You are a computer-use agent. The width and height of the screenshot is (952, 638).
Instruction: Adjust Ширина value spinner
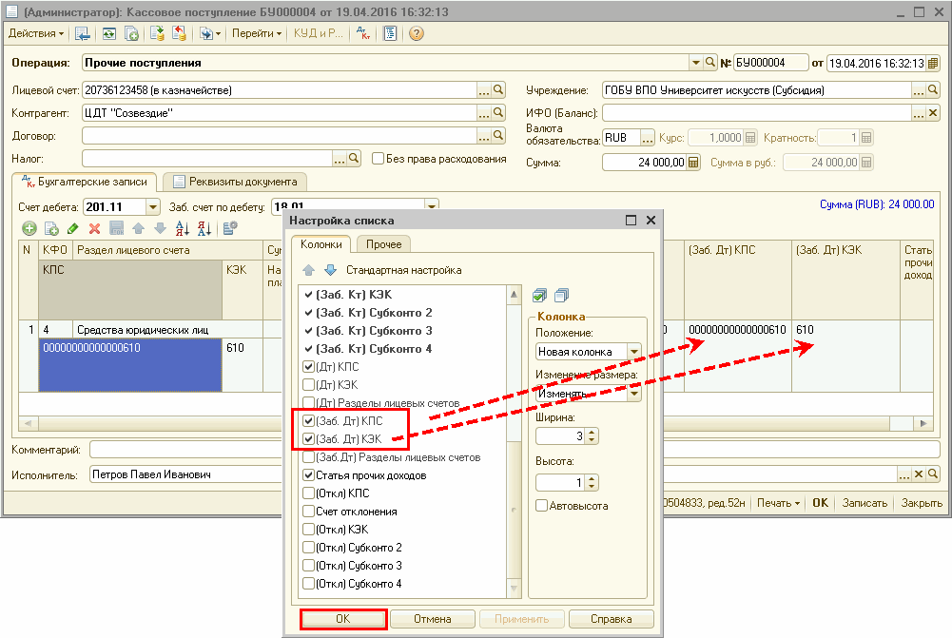(592, 435)
